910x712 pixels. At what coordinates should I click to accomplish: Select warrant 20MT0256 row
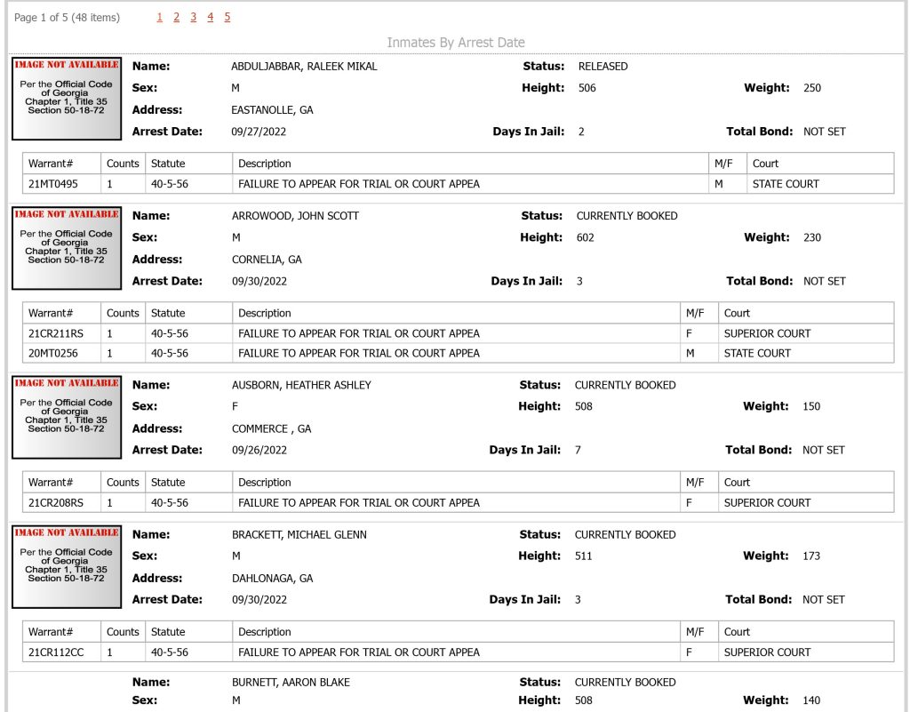[x=458, y=354]
